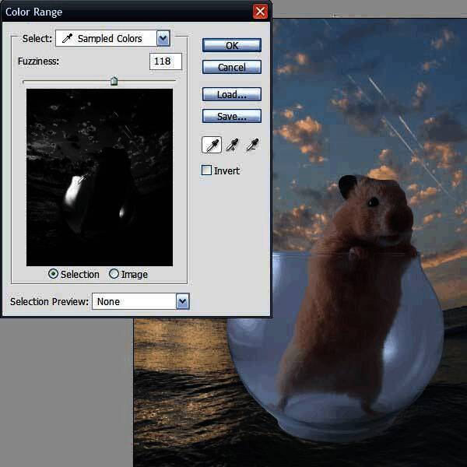
Task: Click the Save... button
Action: 231,116
